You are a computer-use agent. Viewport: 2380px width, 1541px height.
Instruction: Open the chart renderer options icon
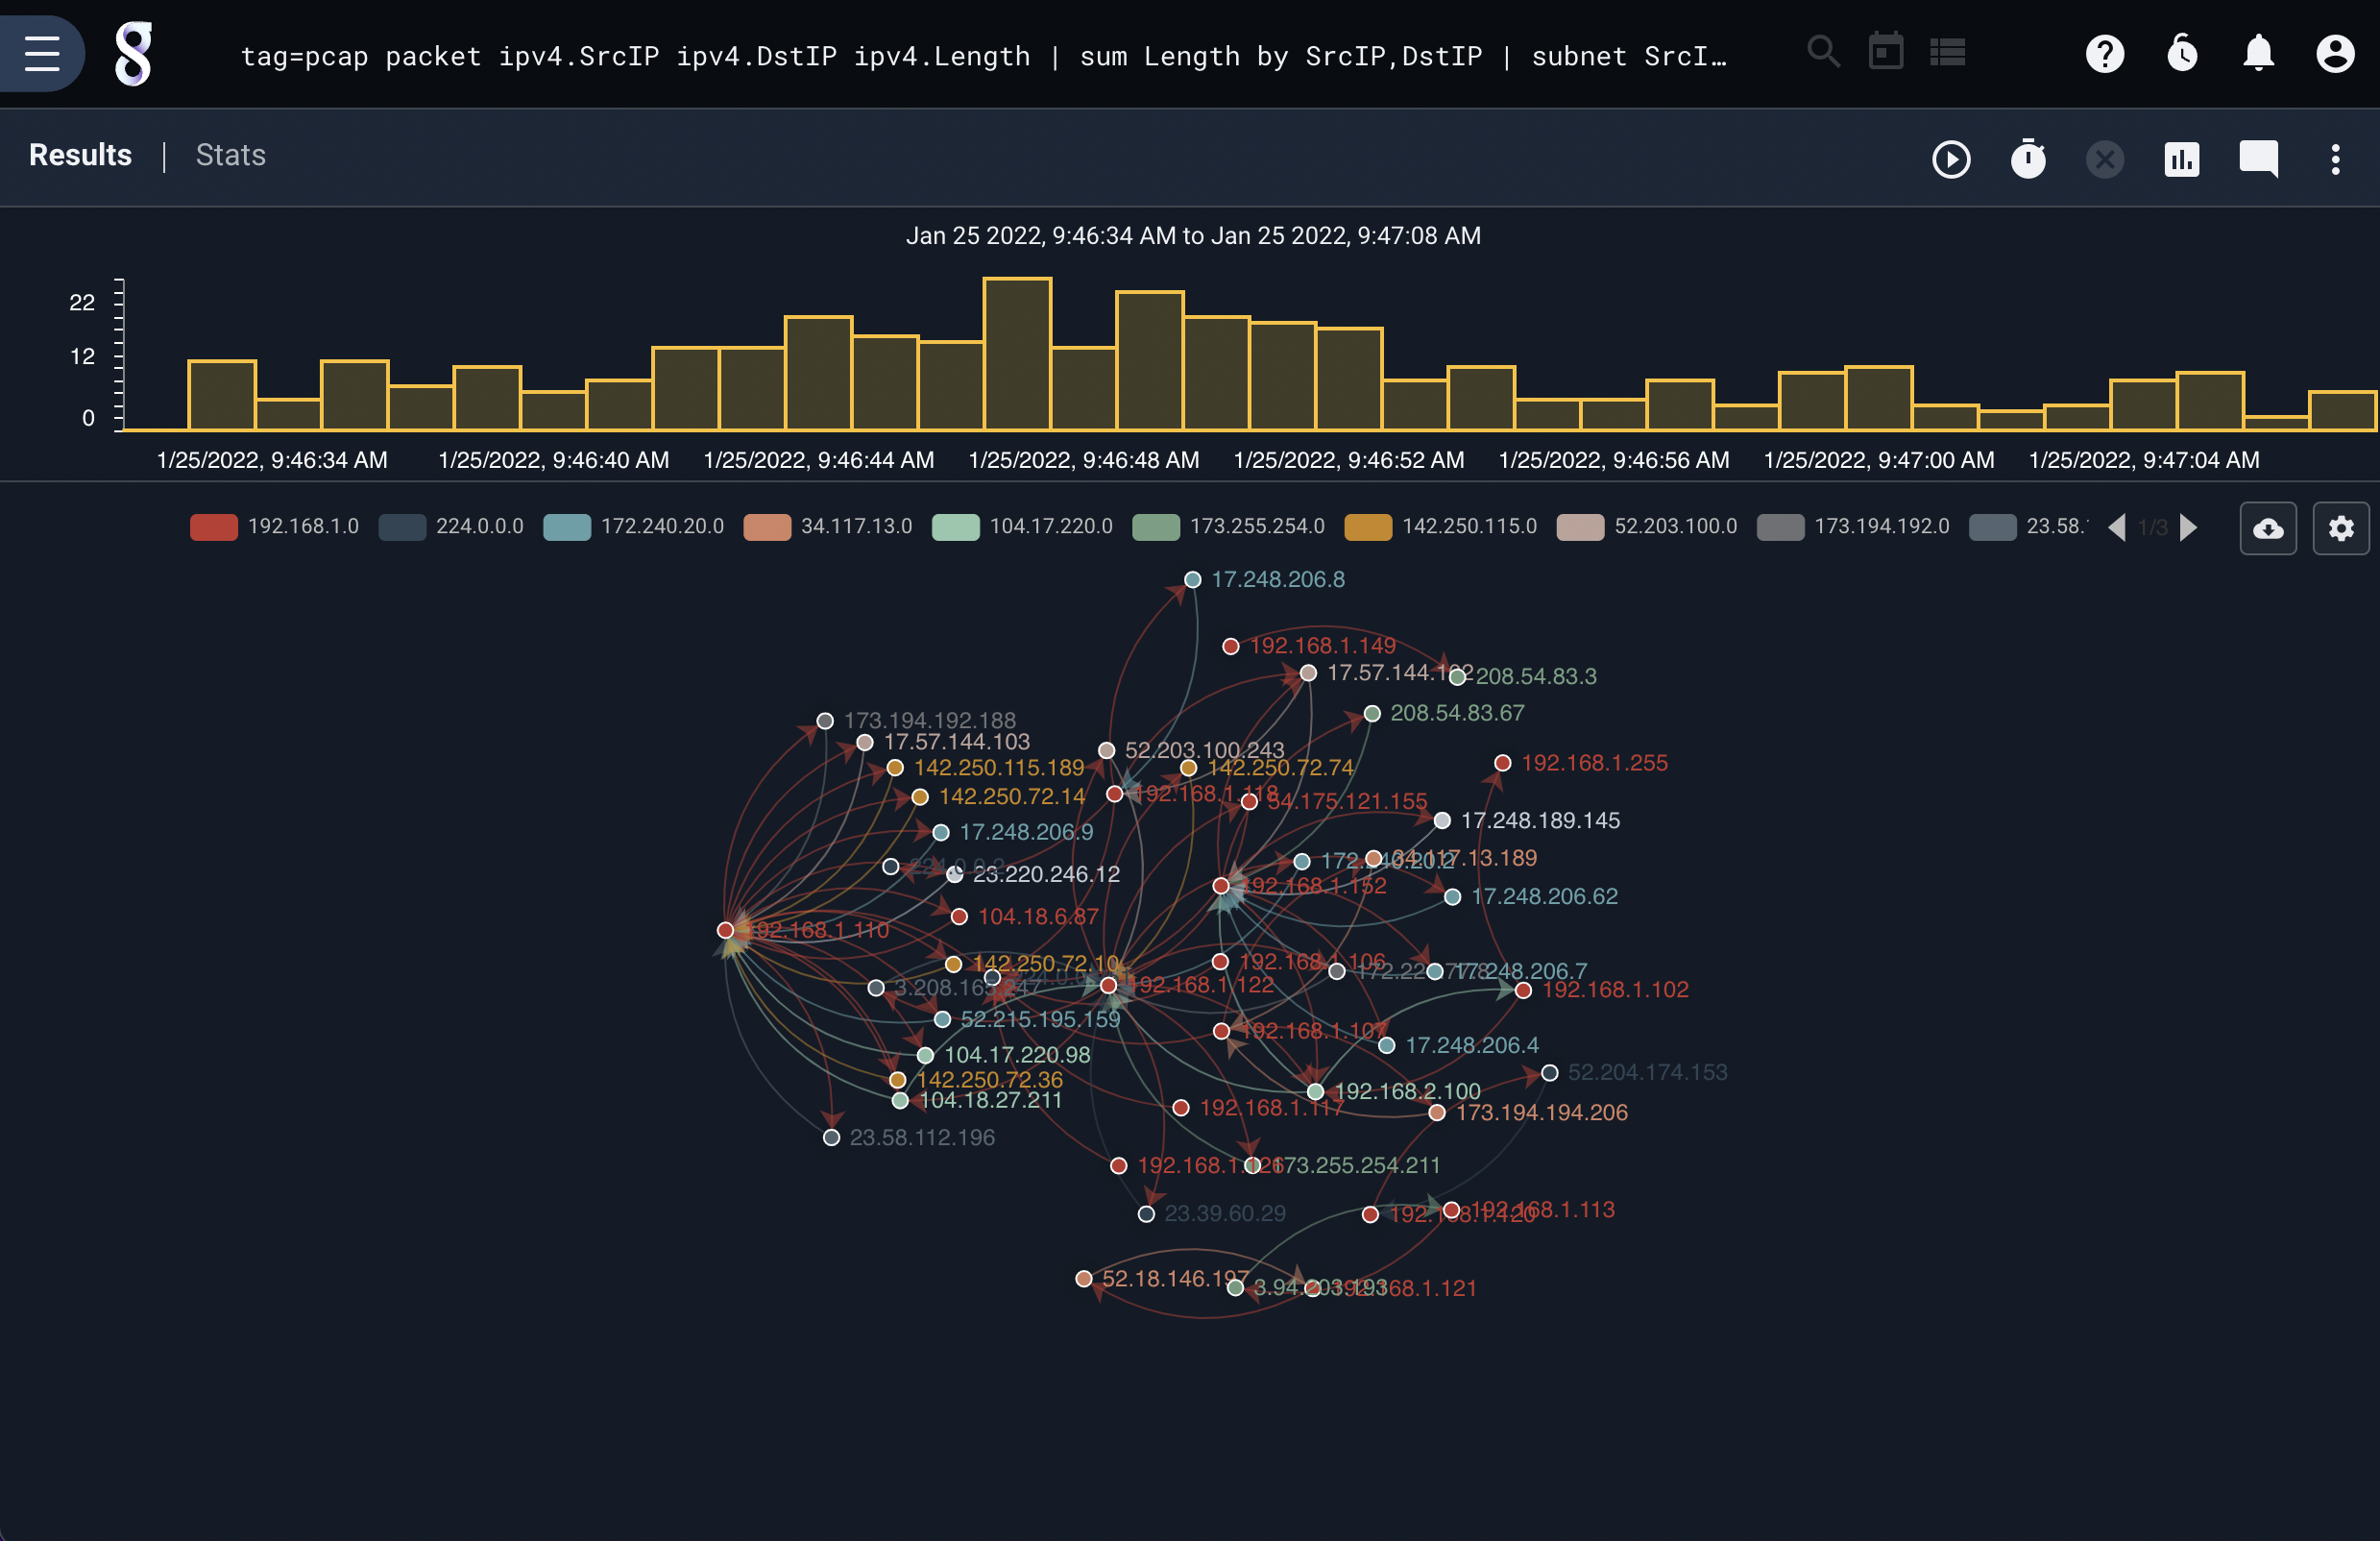tap(2181, 159)
